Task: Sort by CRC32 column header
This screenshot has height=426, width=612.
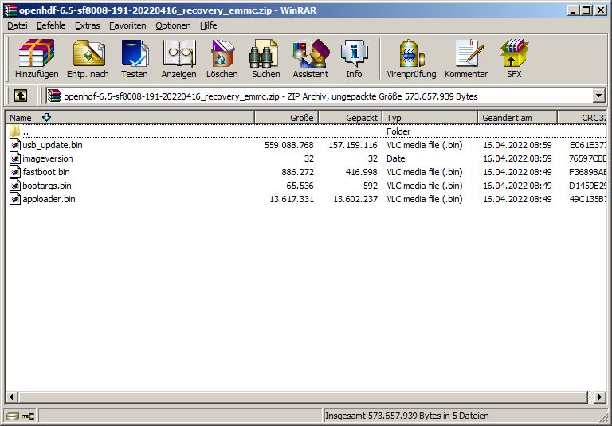Action: (583, 117)
